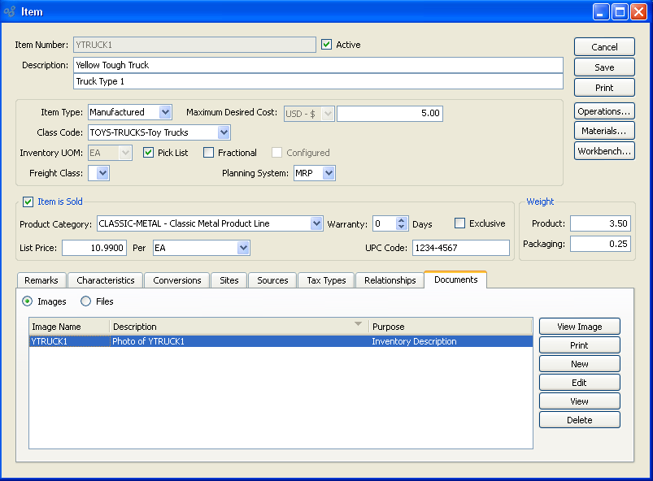Open the Per unit dropdown
Screen dimensions: 653x481
(243, 248)
